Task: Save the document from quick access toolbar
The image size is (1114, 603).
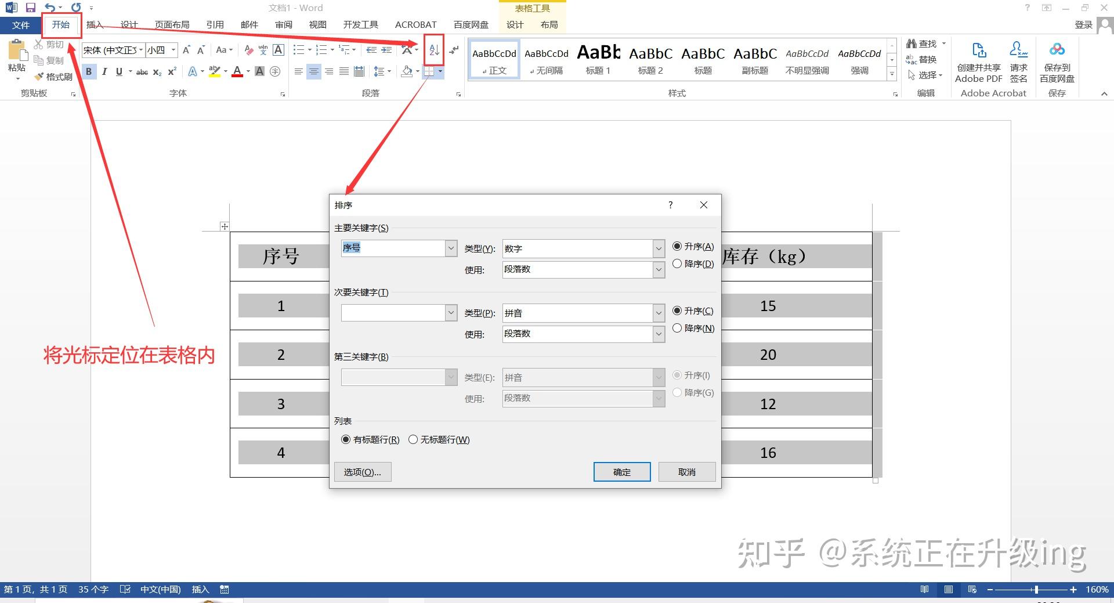Action: pyautogui.click(x=30, y=8)
